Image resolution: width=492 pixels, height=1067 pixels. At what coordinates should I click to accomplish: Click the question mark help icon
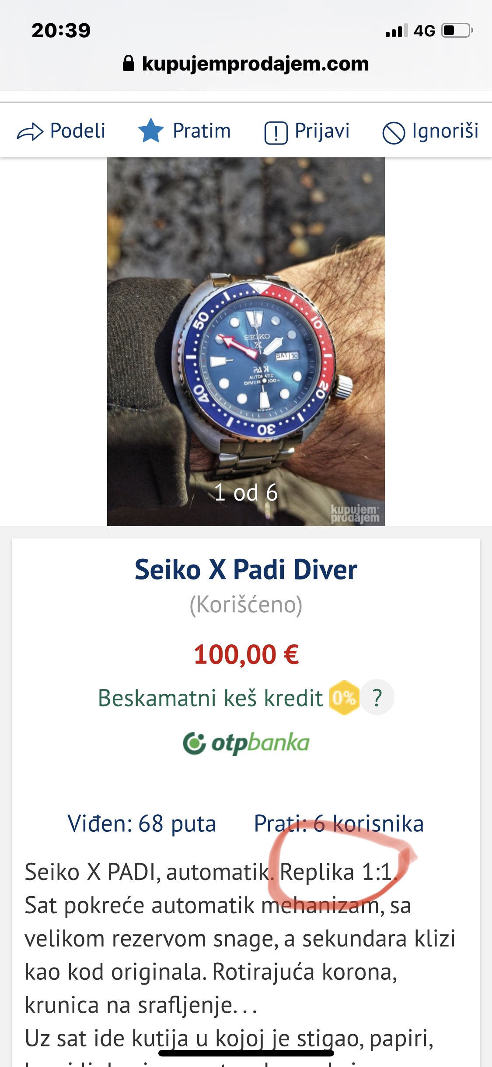pyautogui.click(x=377, y=697)
